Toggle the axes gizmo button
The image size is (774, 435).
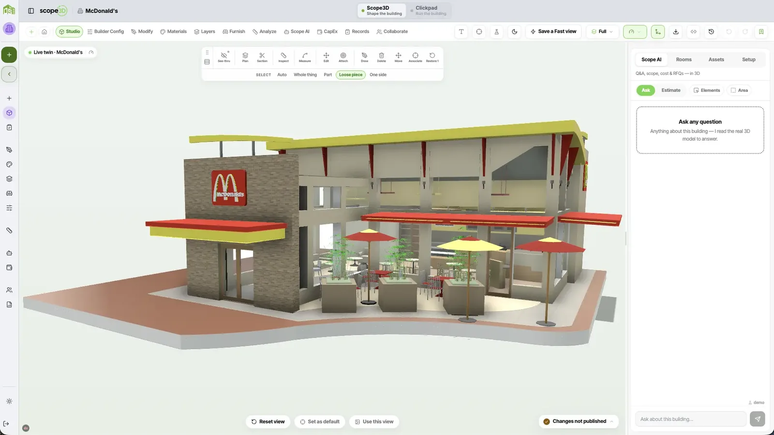(657, 31)
